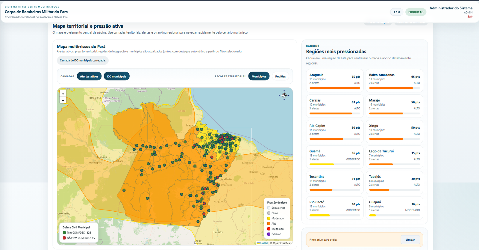Click the purple Extremo color swatch

[x=269, y=234]
